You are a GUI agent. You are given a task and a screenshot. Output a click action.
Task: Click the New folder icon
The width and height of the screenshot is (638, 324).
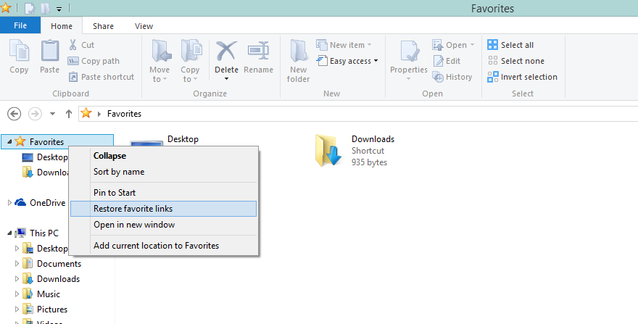point(298,51)
